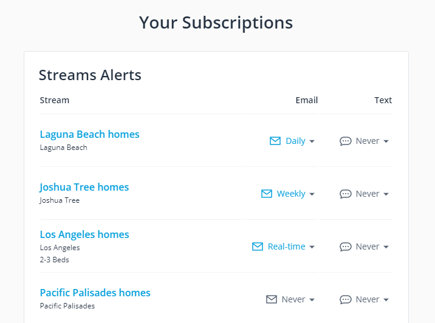The image size is (435, 323).
Task: Click the text bubble icon for Los Angeles
Action: 346,246
